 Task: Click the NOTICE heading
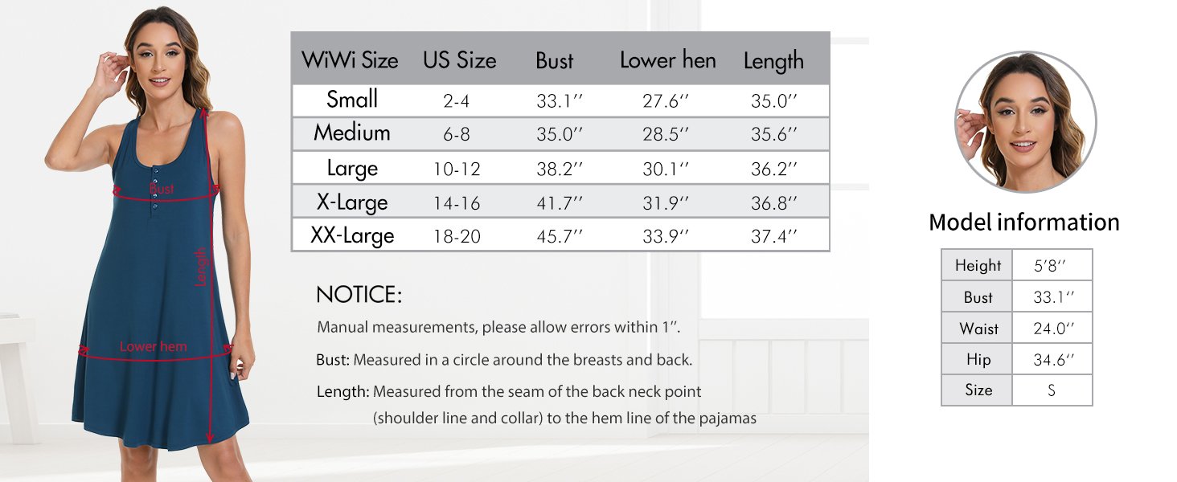click(x=359, y=295)
